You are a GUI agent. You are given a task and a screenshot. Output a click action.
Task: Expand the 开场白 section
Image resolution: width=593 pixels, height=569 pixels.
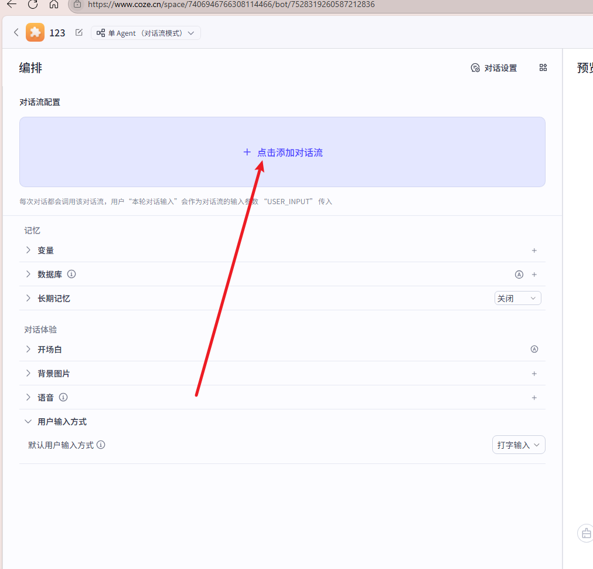click(x=28, y=350)
